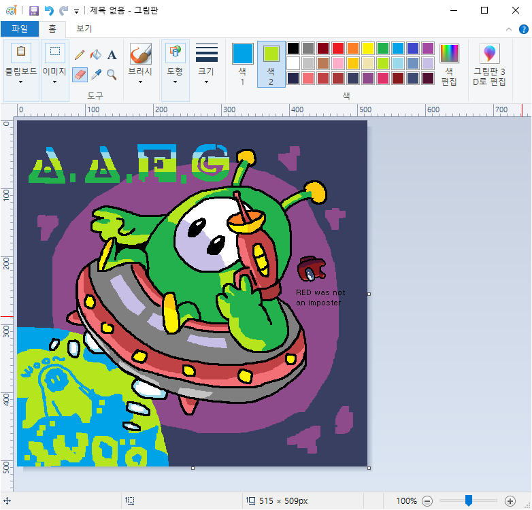Screen dimensions: 532x510
Task: Select the Magnifier tool
Action: 112,74
